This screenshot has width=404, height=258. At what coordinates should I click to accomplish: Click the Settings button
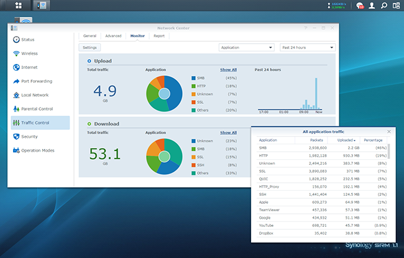pyautogui.click(x=90, y=47)
